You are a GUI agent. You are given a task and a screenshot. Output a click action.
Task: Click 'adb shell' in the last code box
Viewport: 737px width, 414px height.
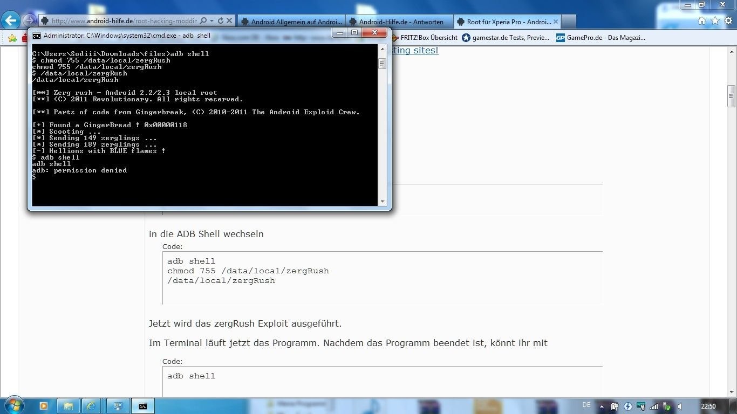[x=191, y=376]
